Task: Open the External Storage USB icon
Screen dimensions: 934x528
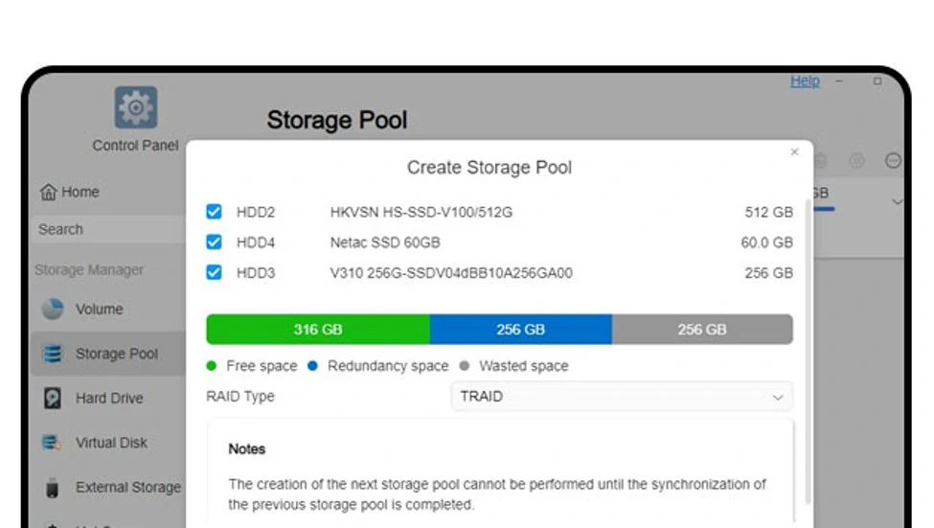Action: (53, 487)
